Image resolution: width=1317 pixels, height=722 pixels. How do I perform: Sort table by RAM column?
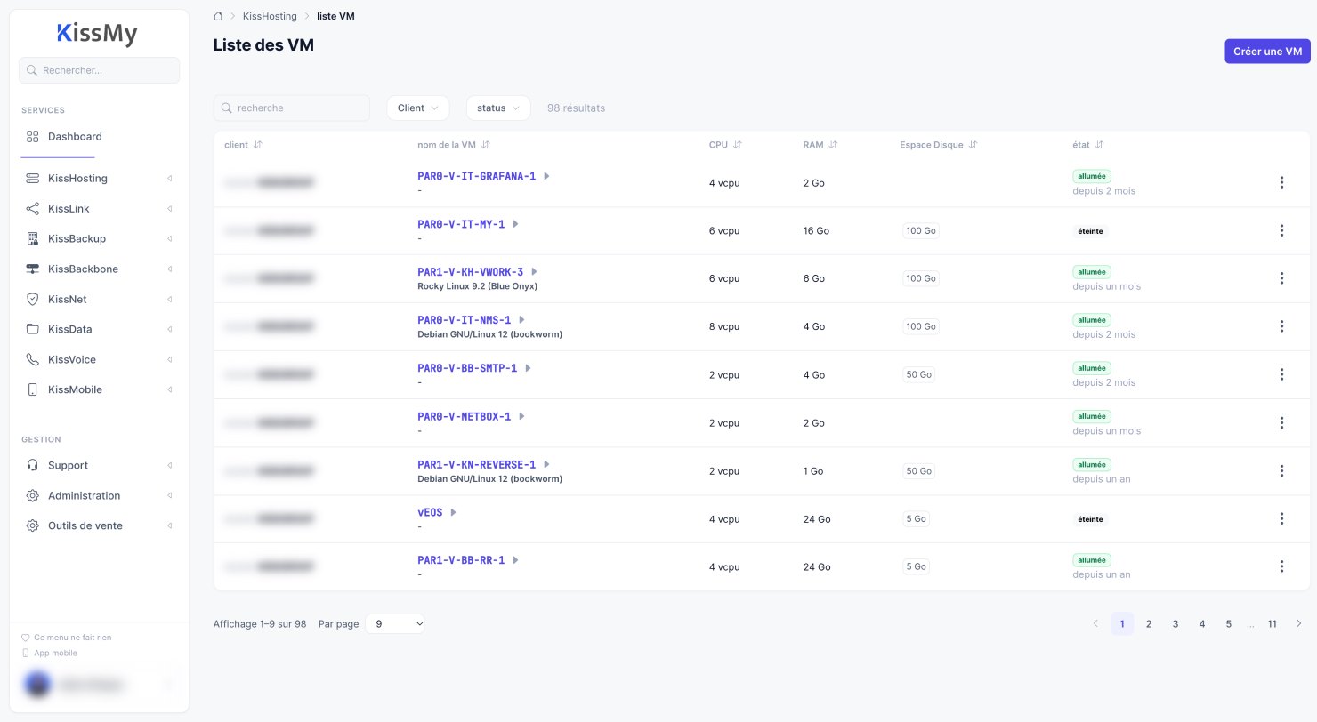[833, 145]
